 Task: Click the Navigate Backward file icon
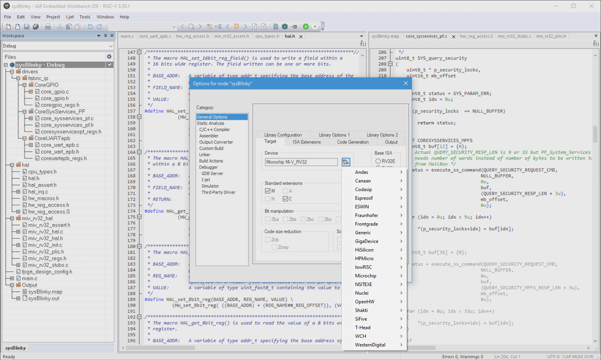254,27
